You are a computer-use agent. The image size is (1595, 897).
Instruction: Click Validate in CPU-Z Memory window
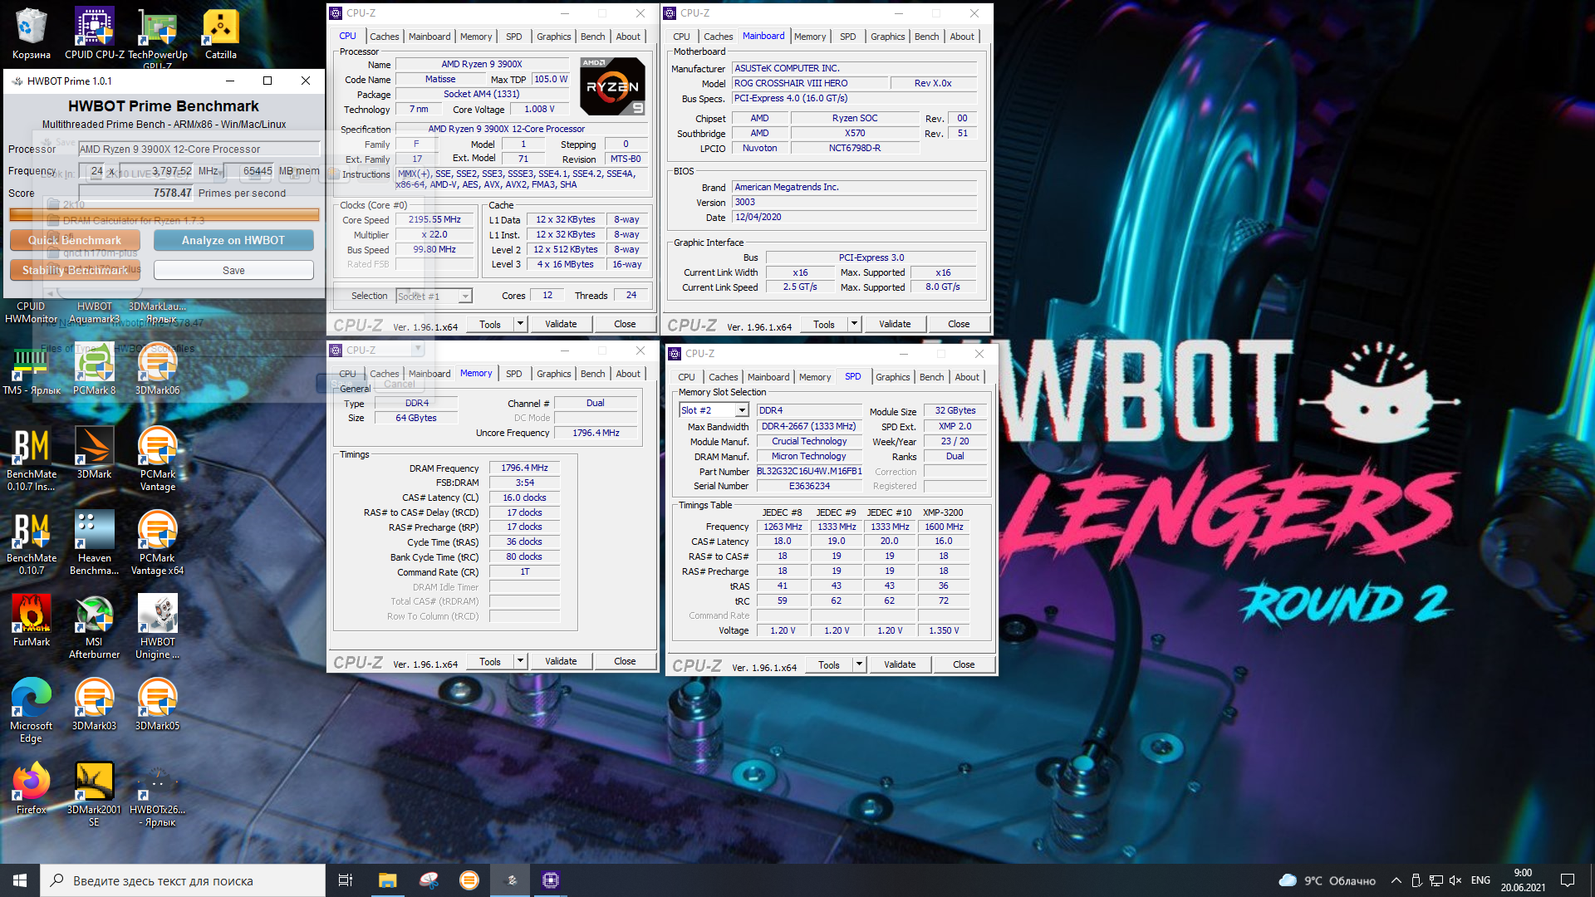[x=561, y=661]
